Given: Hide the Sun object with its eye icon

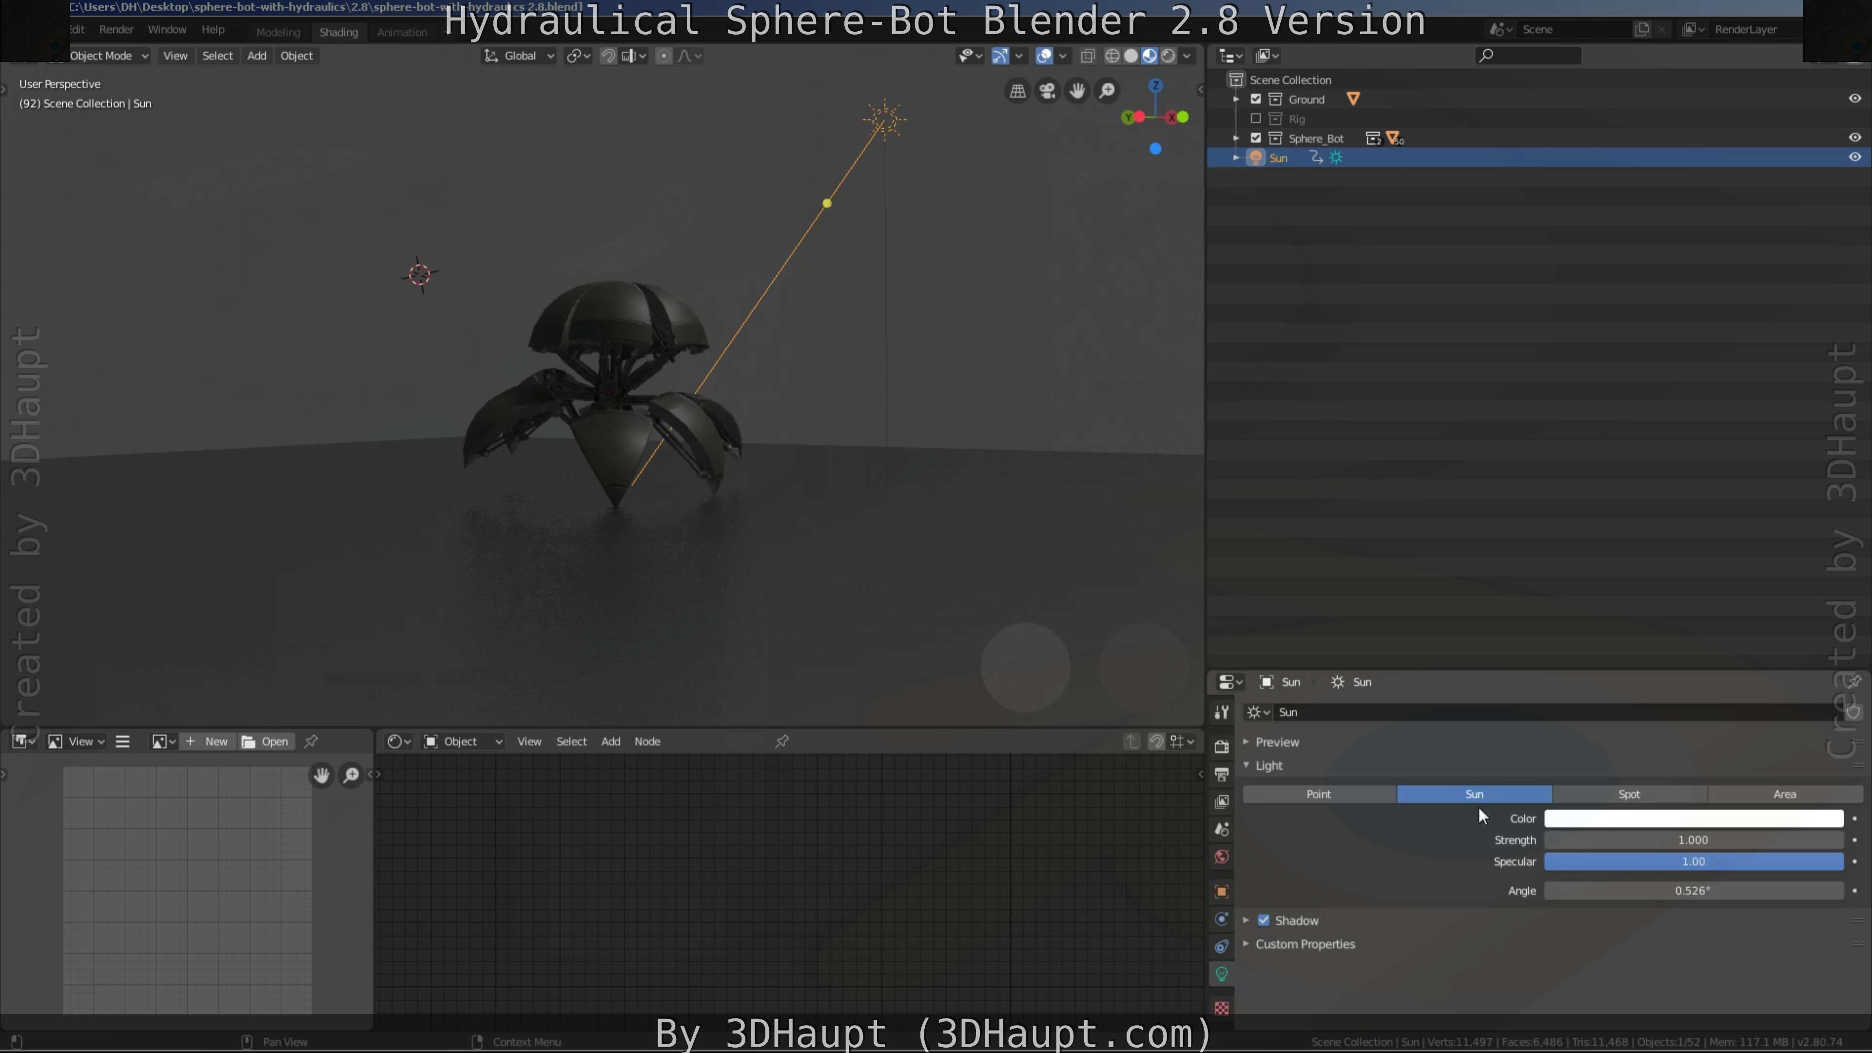Looking at the screenshot, I should (1854, 157).
